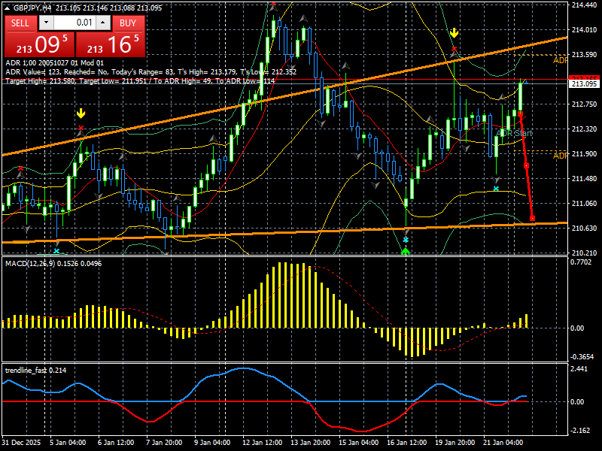Screen dimensions: 602x451
Task: Collapse the one-click trading panel triangle
Action: coord(8,8)
